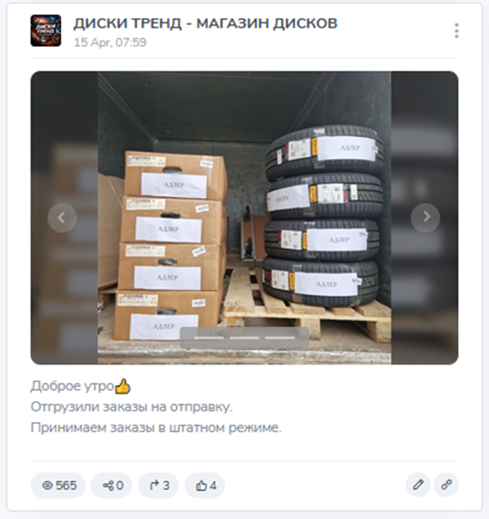Show the previous photo with the left arrow
489x519 pixels.
pos(62,218)
